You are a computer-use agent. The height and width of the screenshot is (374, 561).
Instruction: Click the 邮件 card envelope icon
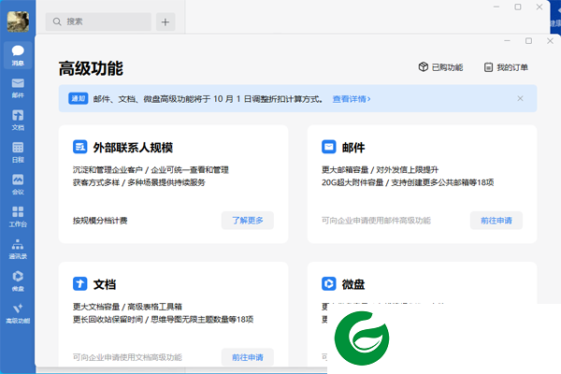[x=328, y=147]
